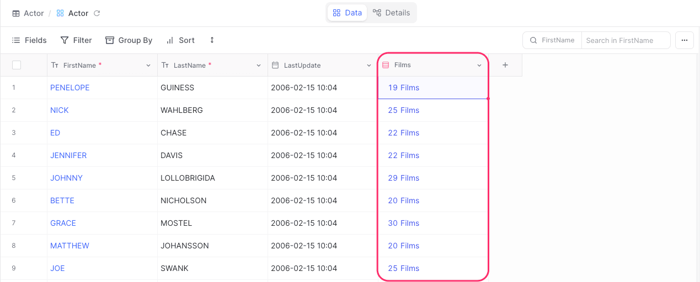Click the search magnifier field selector
This screenshot has height=282, width=700.
click(552, 40)
